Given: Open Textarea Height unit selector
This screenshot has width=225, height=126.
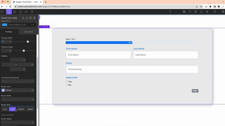Looking at the screenshot, I should pos(10,51).
